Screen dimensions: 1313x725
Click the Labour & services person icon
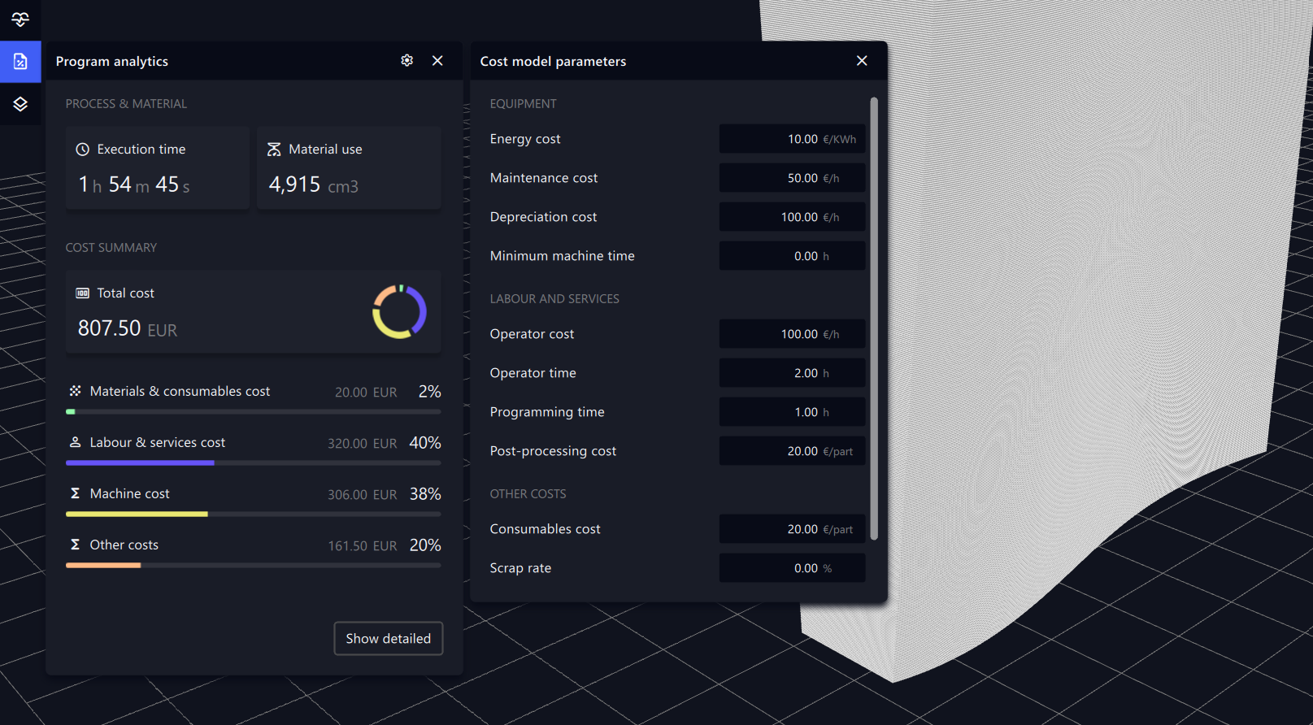pyautogui.click(x=75, y=442)
